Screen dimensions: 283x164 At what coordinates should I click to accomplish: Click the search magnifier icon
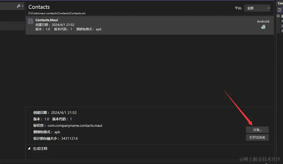pyautogui.click(x=18, y=6)
